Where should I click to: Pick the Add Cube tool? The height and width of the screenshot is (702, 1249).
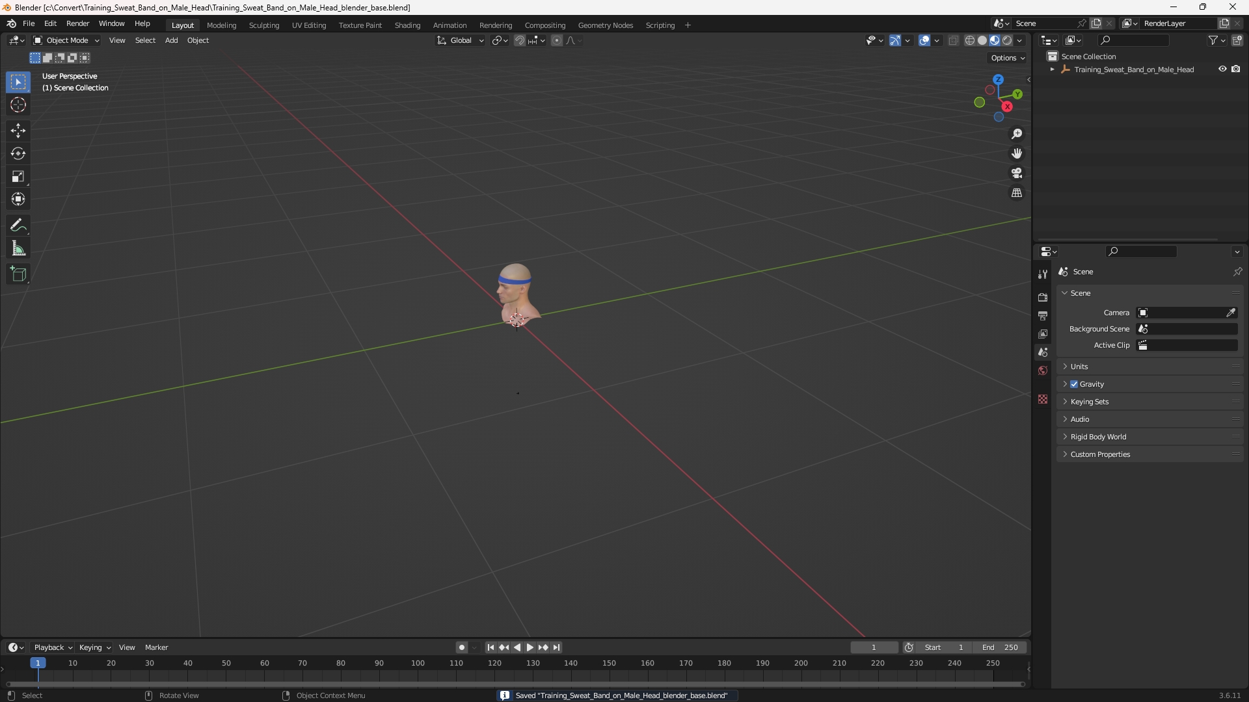pos(18,274)
